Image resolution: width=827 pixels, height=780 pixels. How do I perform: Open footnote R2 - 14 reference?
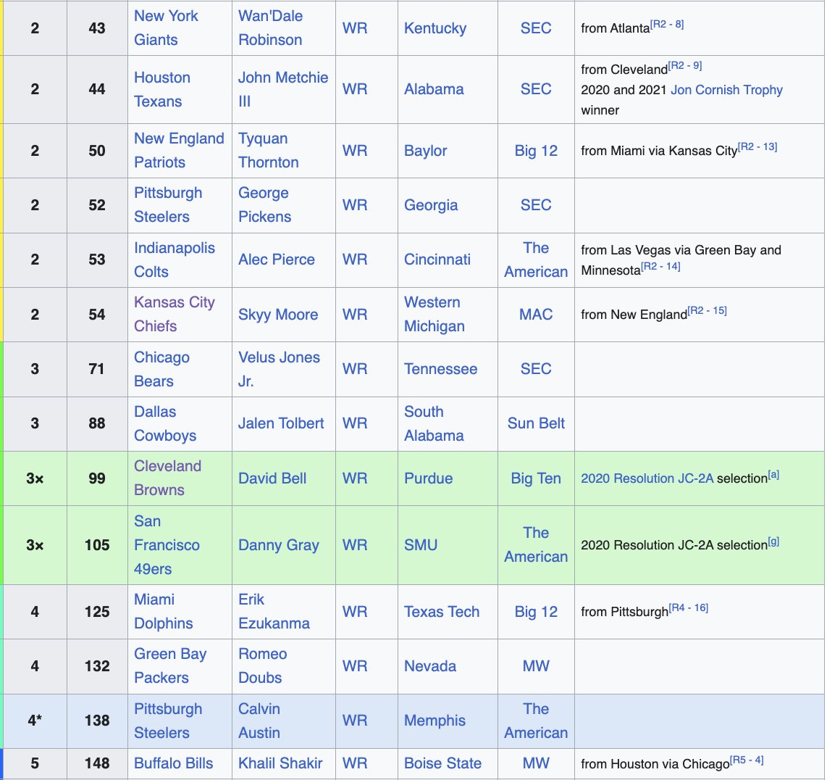(x=660, y=266)
